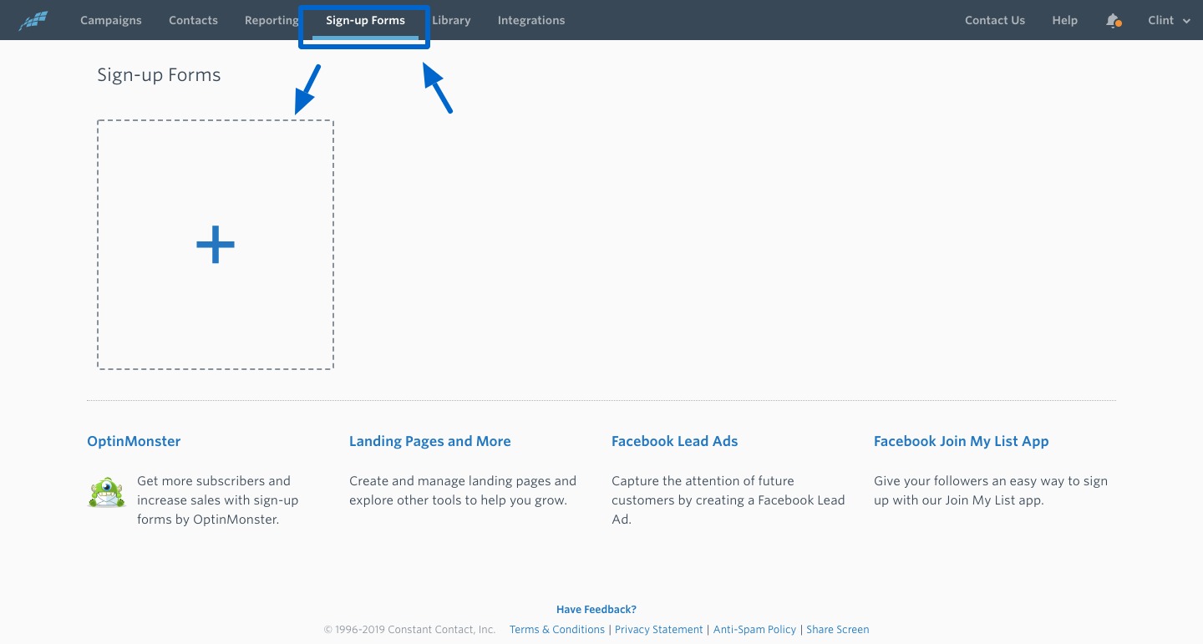Click the Share Screen link

838,630
